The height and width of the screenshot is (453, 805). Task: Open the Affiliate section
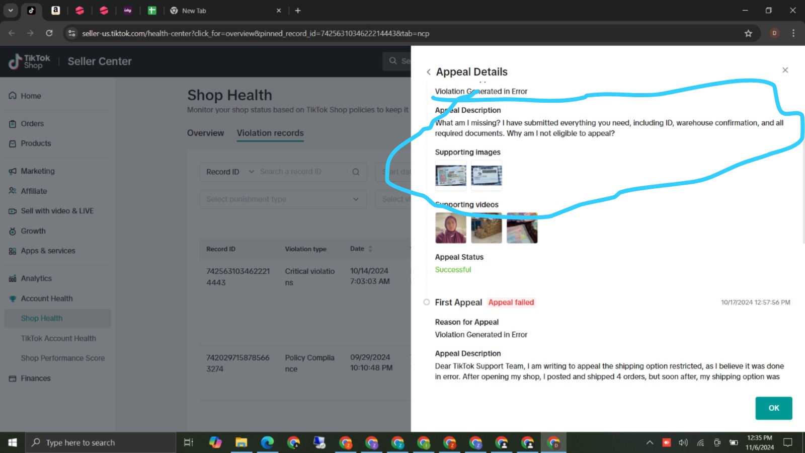pos(34,191)
